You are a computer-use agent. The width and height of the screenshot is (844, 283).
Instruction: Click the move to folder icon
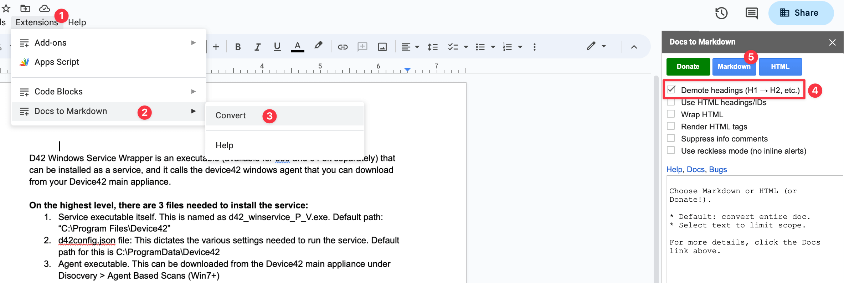click(25, 8)
